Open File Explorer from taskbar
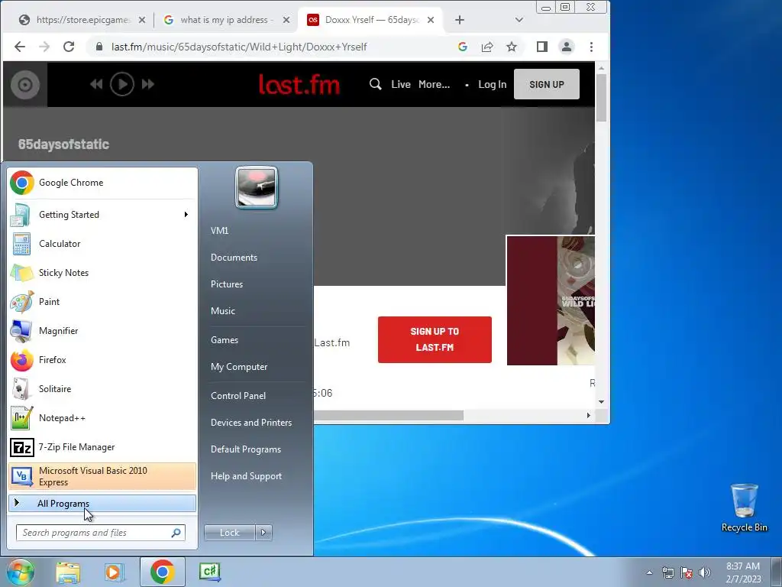 point(68,572)
